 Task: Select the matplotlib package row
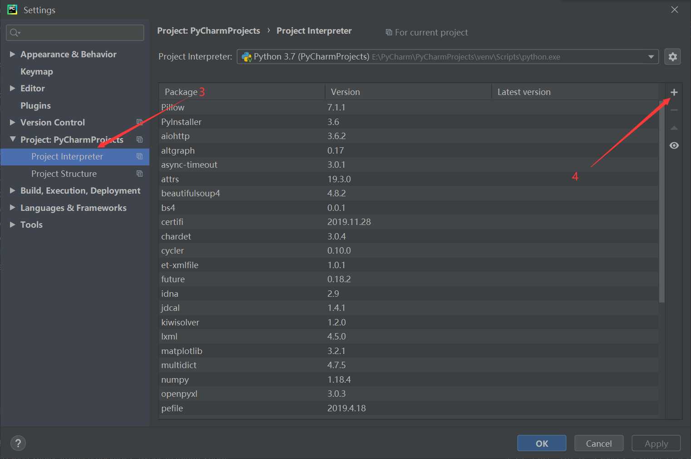[409, 351]
